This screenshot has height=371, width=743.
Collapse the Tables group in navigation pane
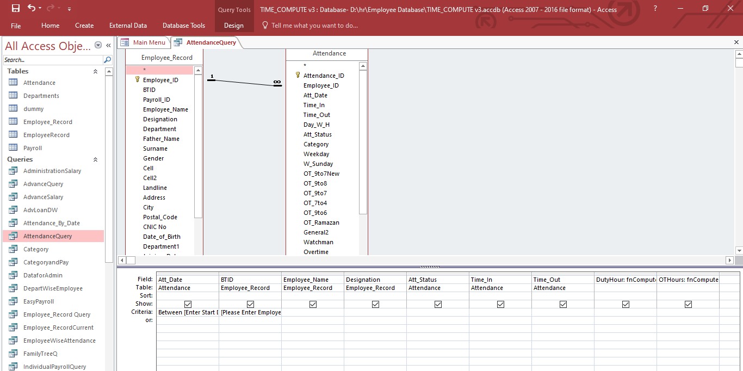click(96, 71)
